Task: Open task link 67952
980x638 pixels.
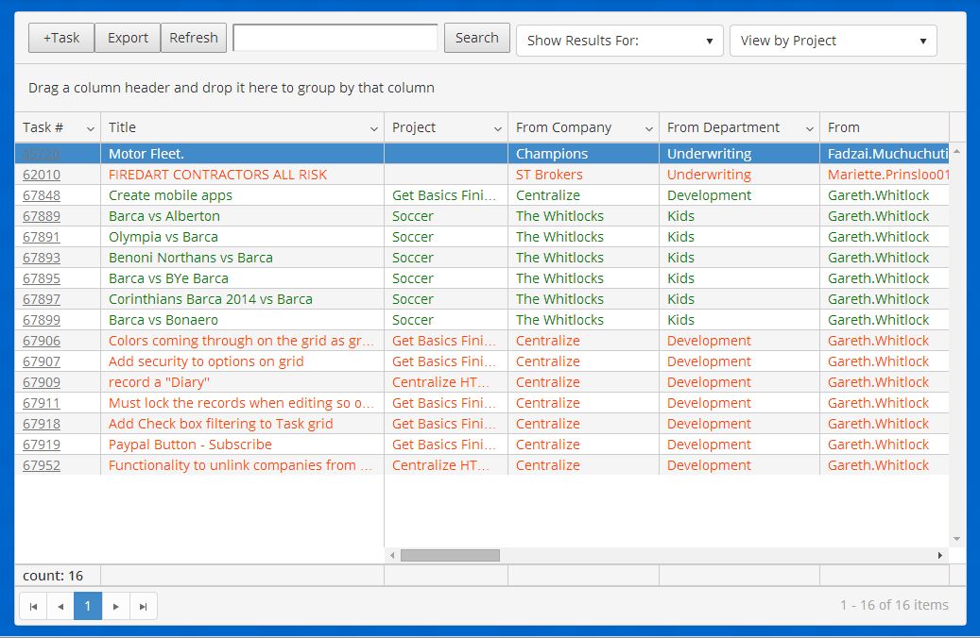Action: tap(42, 465)
